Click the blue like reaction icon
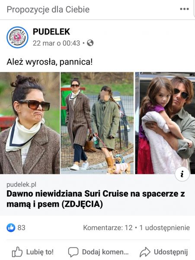 point(11,227)
